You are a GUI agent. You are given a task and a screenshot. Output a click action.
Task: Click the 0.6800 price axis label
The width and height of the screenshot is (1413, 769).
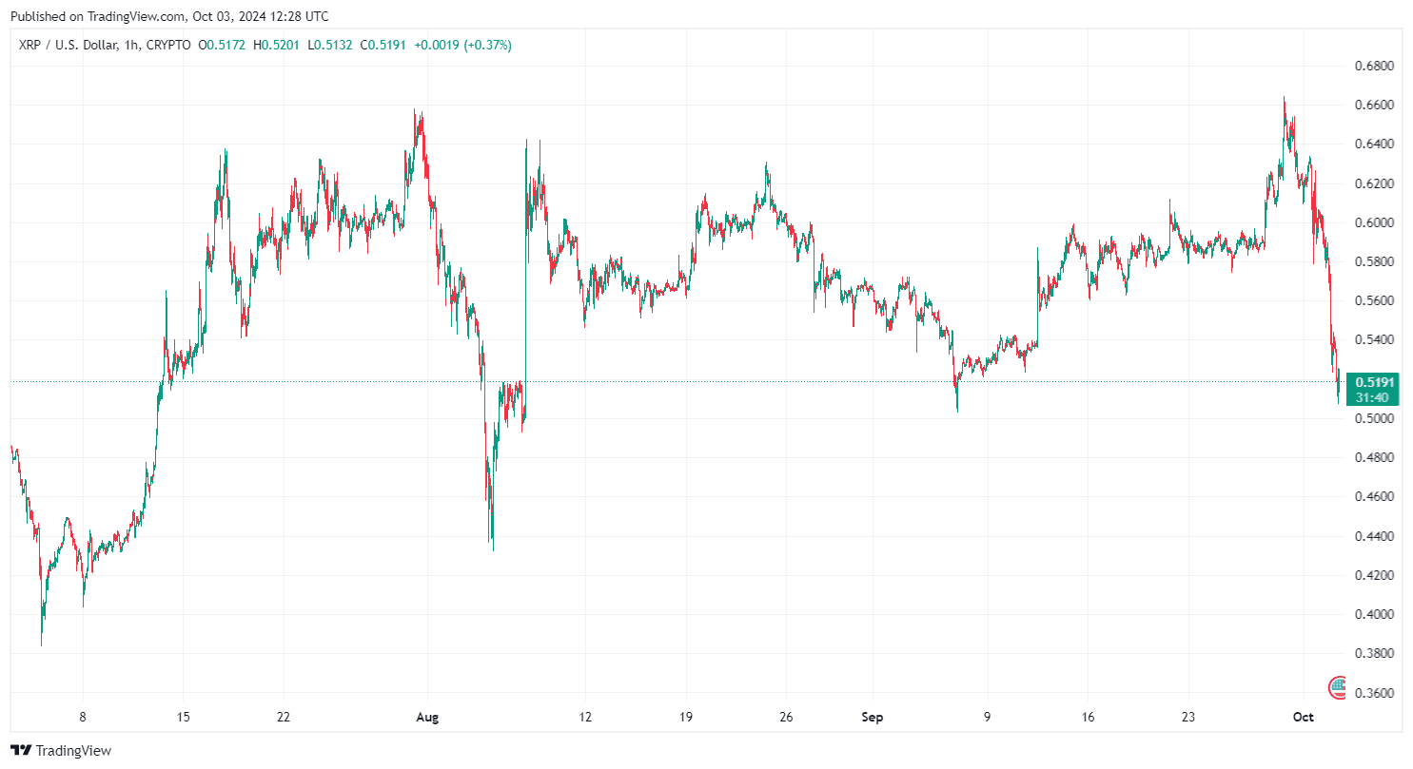click(x=1375, y=66)
